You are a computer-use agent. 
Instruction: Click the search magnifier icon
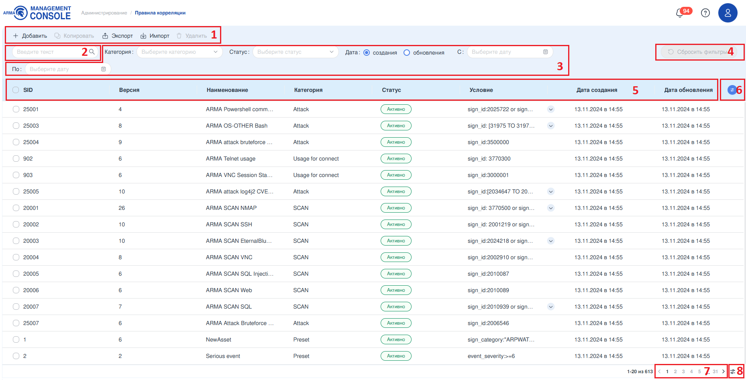pos(92,52)
